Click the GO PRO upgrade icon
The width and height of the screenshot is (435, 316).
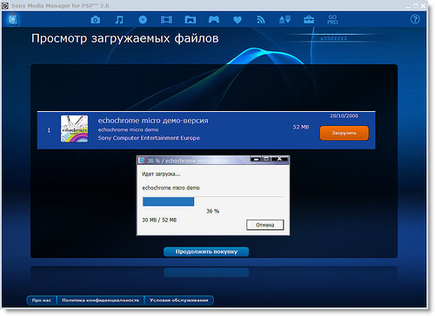(332, 20)
